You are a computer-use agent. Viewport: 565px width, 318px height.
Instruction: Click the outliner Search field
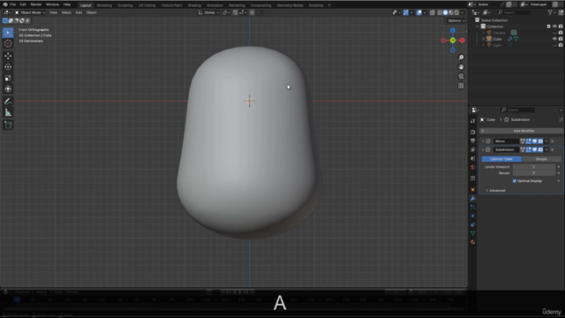[514, 12]
